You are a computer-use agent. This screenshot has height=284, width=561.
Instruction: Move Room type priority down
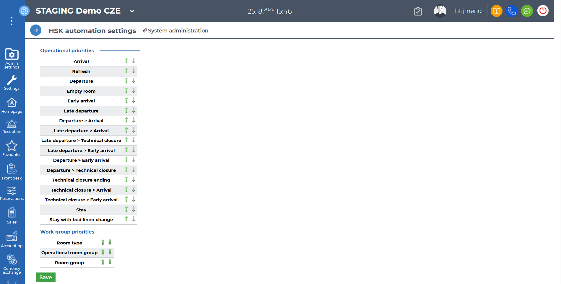click(x=110, y=242)
